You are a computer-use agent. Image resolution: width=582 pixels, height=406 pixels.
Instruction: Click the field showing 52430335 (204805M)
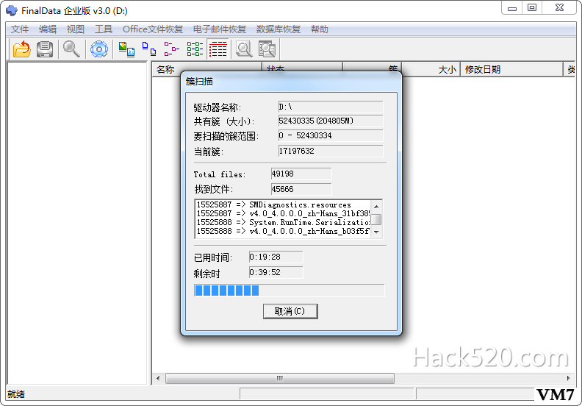point(331,121)
